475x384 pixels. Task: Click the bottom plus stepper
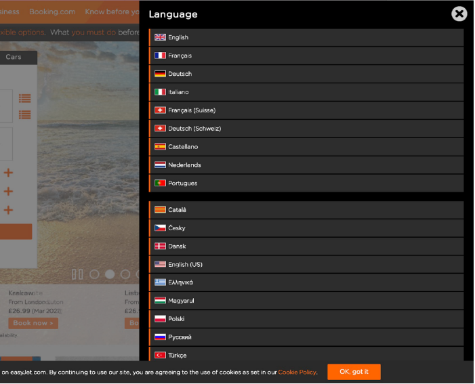pyautogui.click(x=8, y=210)
